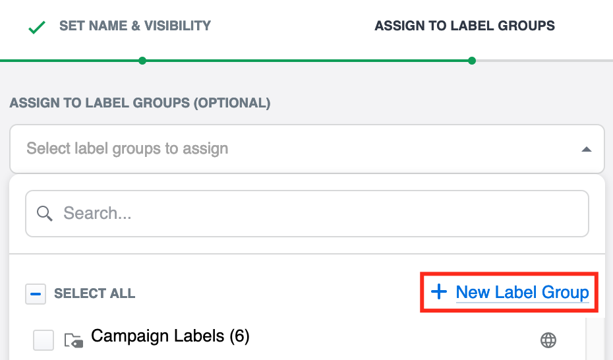Click the label group list scrollbar
Screen dimensions: 613x360
(595, 340)
